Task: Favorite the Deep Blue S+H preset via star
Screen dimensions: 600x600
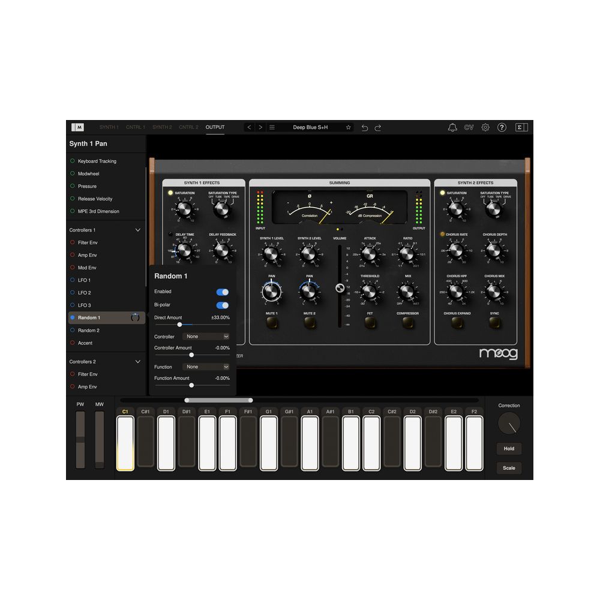Action: [x=347, y=127]
